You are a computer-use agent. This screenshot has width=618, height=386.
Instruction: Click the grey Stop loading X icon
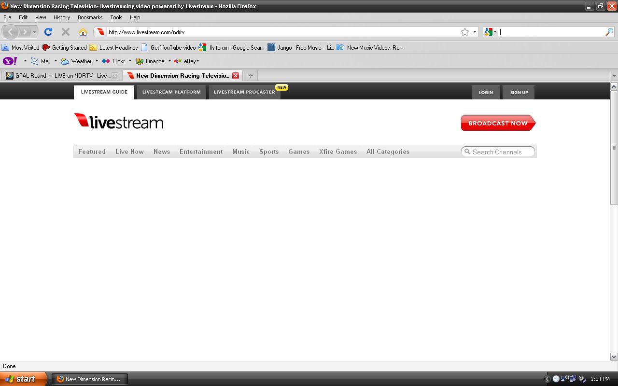coord(66,32)
